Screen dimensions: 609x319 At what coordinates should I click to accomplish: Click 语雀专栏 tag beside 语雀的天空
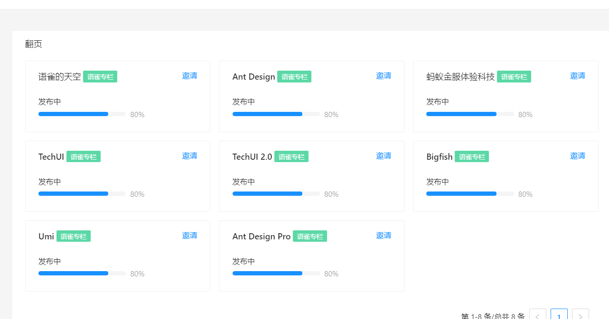100,77
